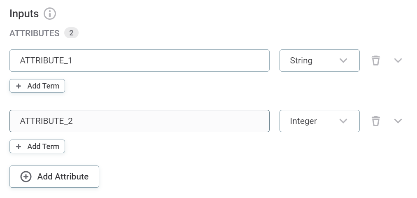Open the Integer type dropdown
The height and width of the screenshot is (198, 417).
pos(319,121)
